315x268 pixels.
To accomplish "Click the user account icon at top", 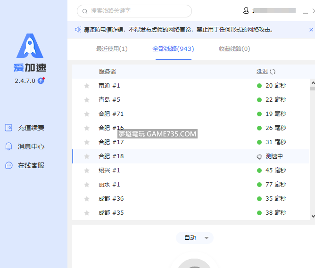I will pyautogui.click(x=246, y=10).
